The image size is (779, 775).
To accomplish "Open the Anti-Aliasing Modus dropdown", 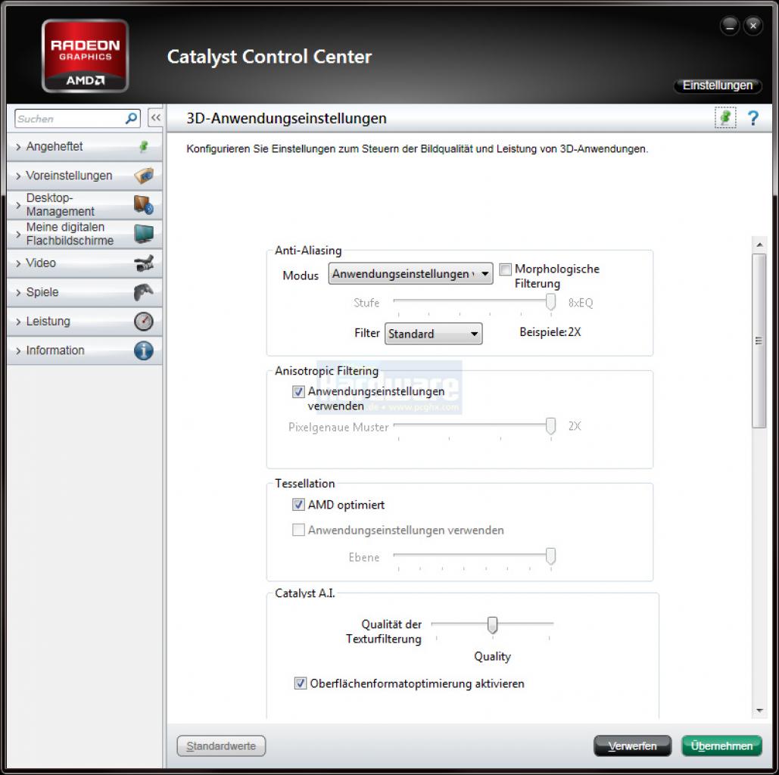I will pos(410,274).
